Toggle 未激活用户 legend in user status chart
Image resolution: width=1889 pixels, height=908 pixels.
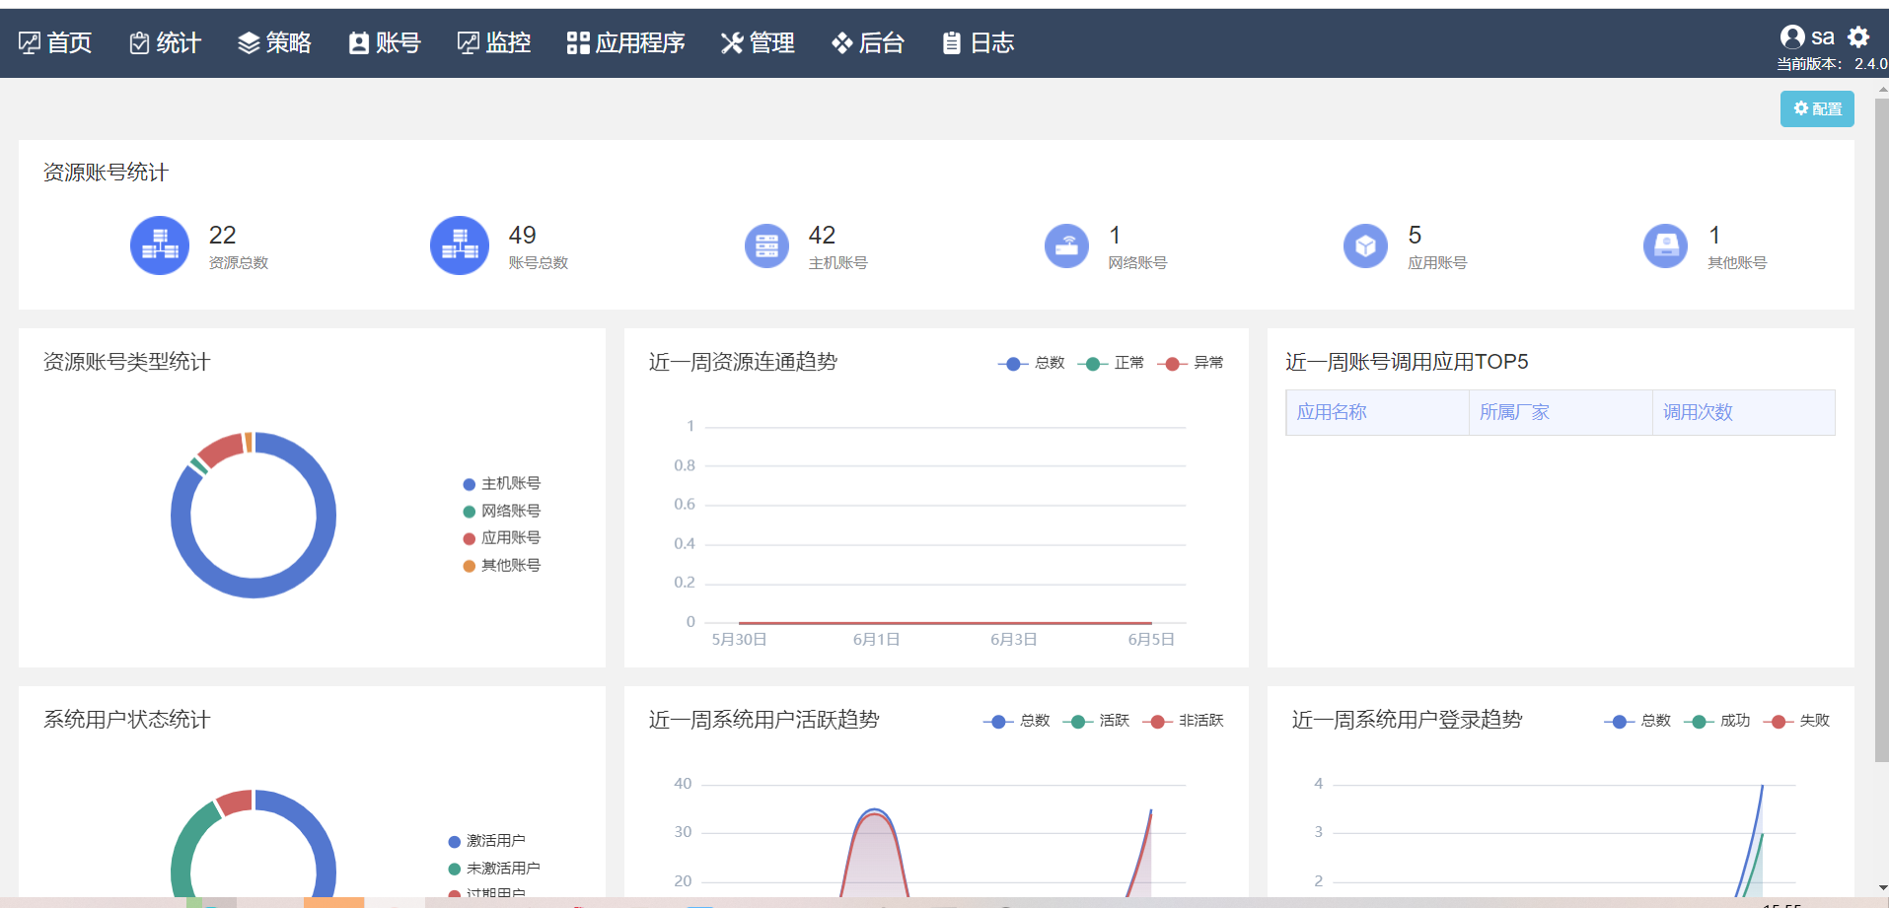pos(493,869)
